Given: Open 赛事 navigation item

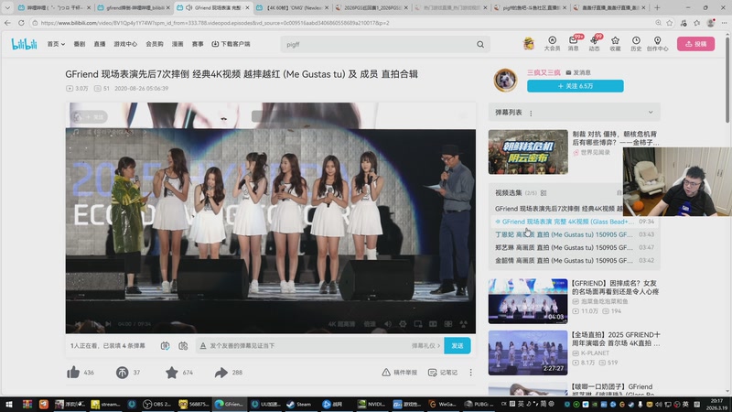Looking at the screenshot, I should tap(198, 44).
